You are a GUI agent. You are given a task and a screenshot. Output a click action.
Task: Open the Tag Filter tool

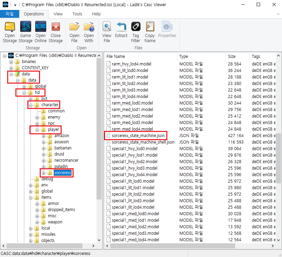(136, 32)
